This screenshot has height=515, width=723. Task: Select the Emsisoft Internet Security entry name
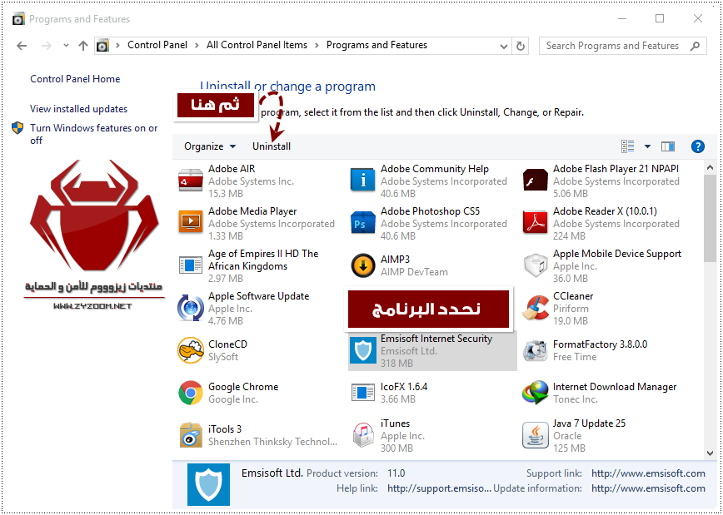pyautogui.click(x=436, y=339)
